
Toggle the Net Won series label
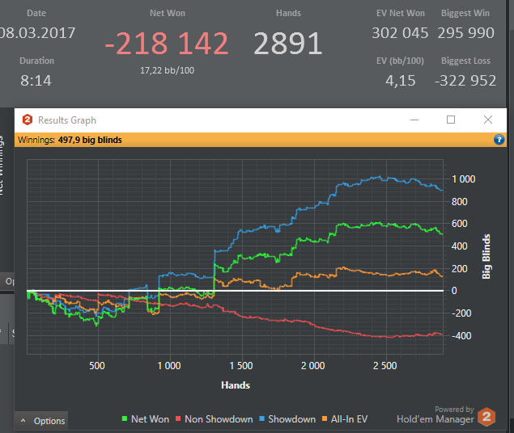click(150, 419)
